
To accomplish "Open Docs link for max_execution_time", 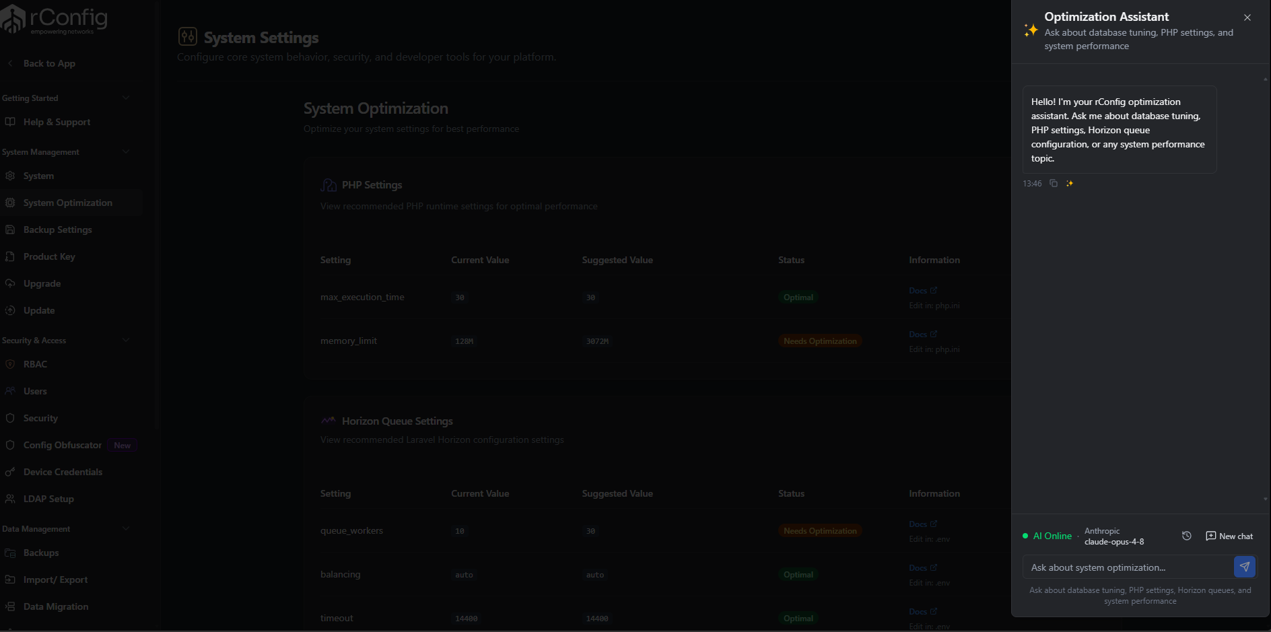I will (x=923, y=290).
